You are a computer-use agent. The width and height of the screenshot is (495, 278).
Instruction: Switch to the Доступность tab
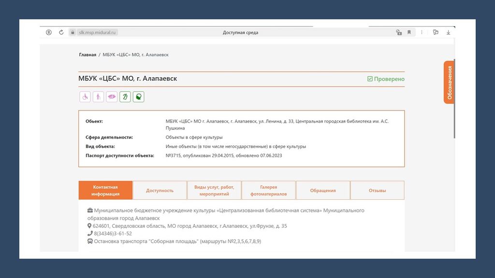click(x=160, y=190)
